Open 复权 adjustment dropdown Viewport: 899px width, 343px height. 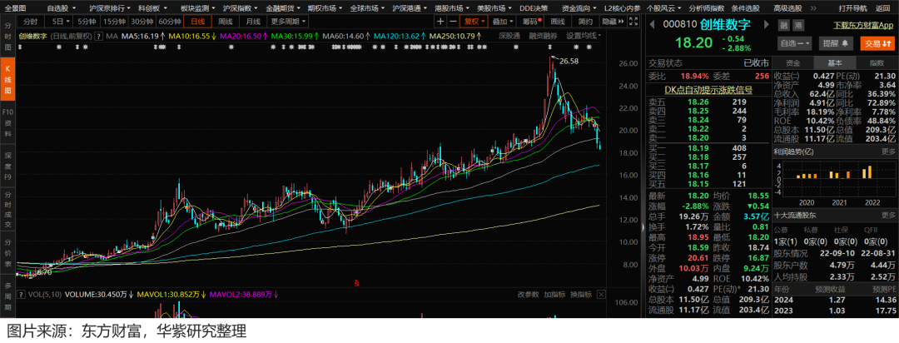pos(475,21)
